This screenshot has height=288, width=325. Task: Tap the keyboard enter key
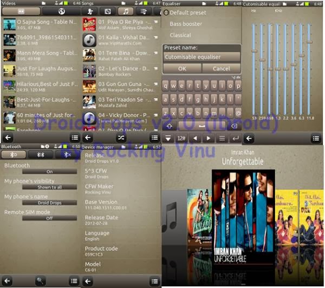[x=236, y=138]
